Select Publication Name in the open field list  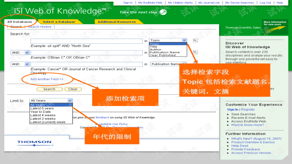click(165, 53)
